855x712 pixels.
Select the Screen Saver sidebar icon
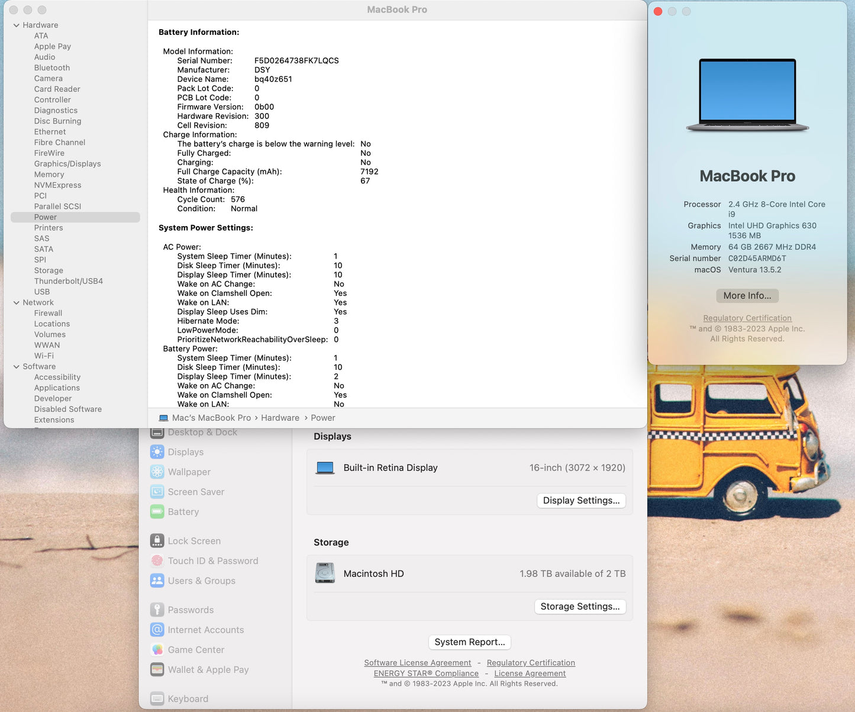pos(157,492)
